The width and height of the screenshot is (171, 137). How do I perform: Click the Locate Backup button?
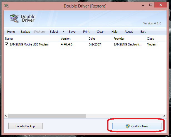point(25,126)
